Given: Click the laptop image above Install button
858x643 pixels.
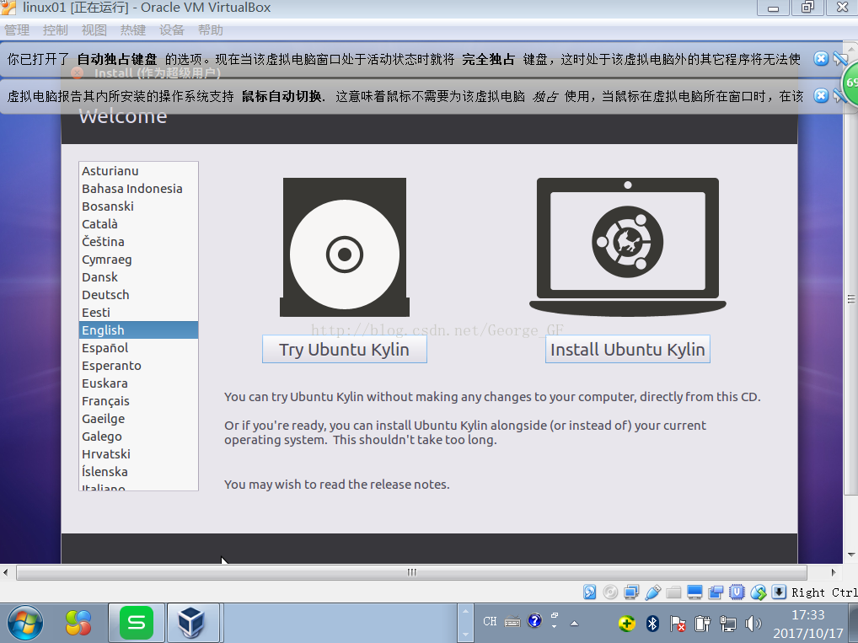Looking at the screenshot, I should pyautogui.click(x=628, y=247).
